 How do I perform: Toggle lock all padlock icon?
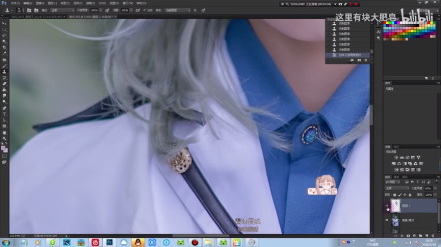point(410,195)
